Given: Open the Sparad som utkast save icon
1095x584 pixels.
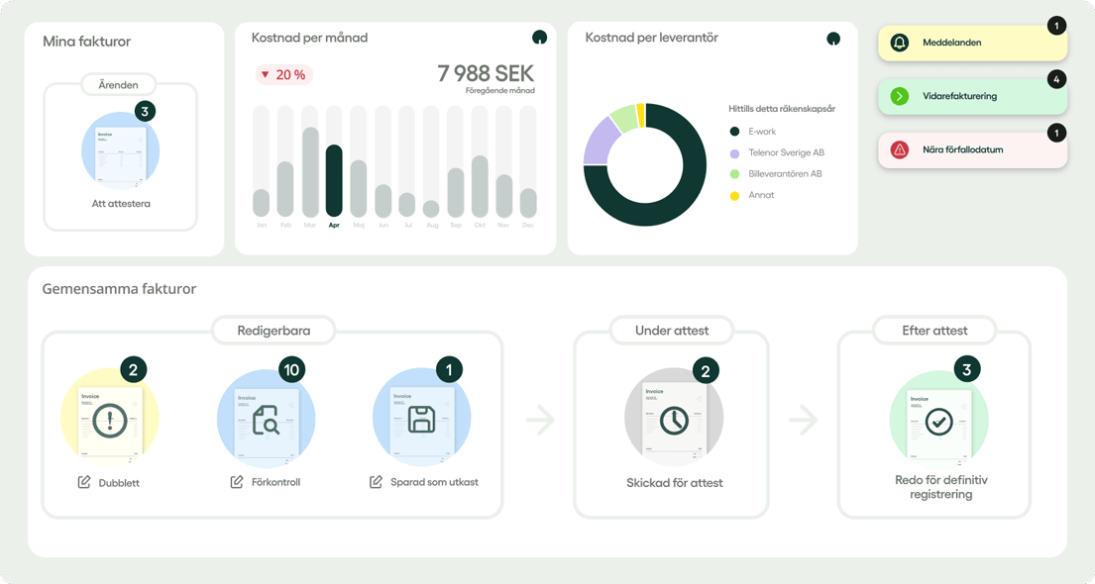Looking at the screenshot, I should [x=422, y=420].
